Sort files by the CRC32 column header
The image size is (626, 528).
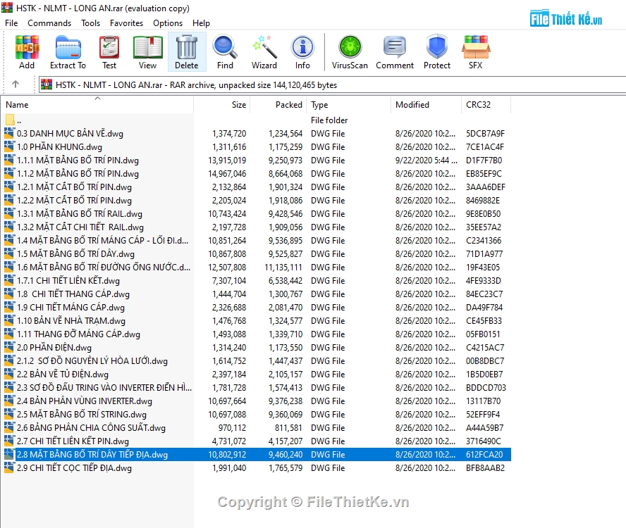pyautogui.click(x=486, y=104)
